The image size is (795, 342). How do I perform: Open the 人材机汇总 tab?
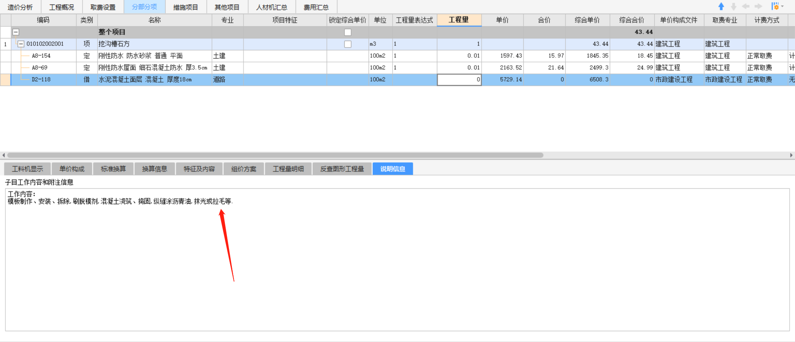pos(272,7)
